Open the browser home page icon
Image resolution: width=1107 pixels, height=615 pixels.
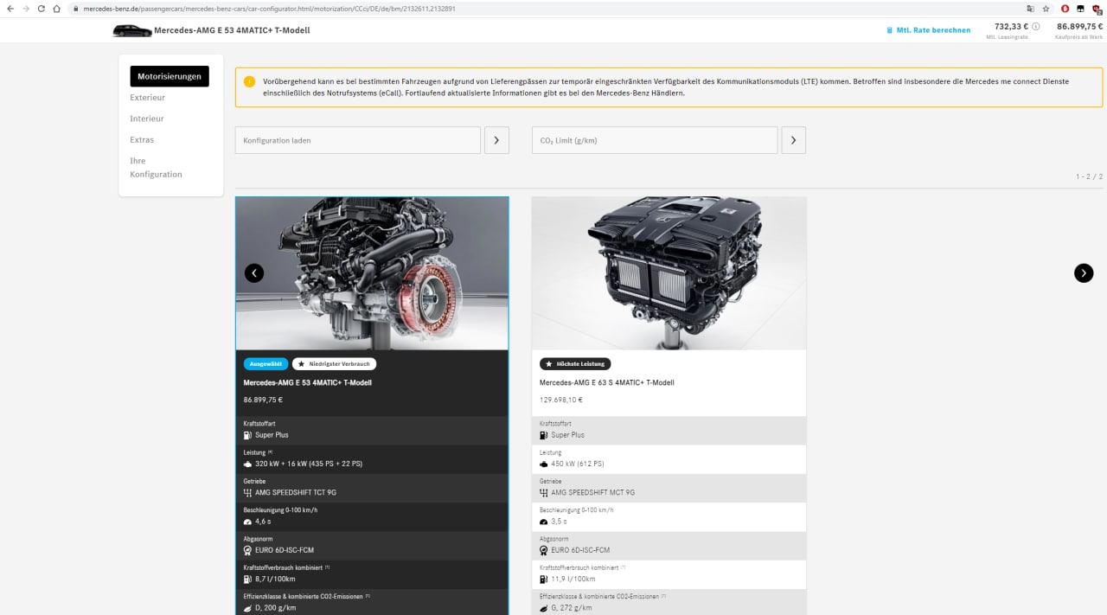pos(56,8)
